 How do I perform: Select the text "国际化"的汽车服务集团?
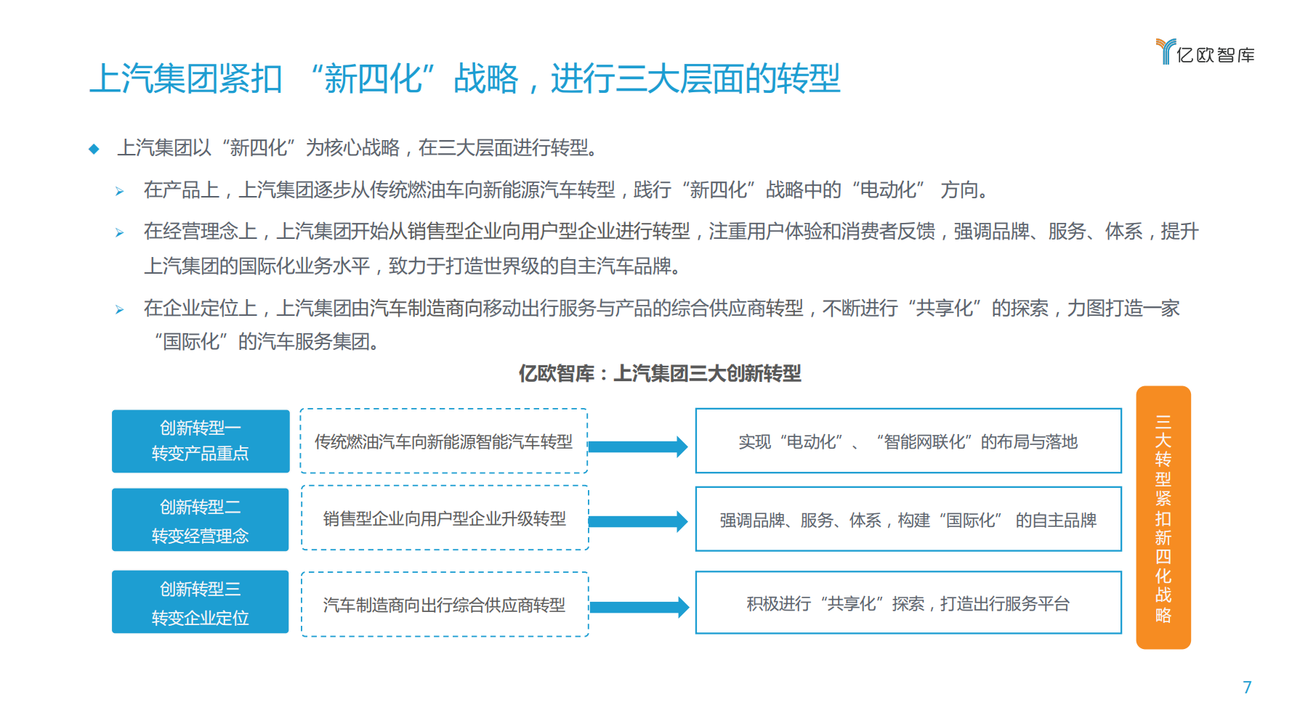267,341
